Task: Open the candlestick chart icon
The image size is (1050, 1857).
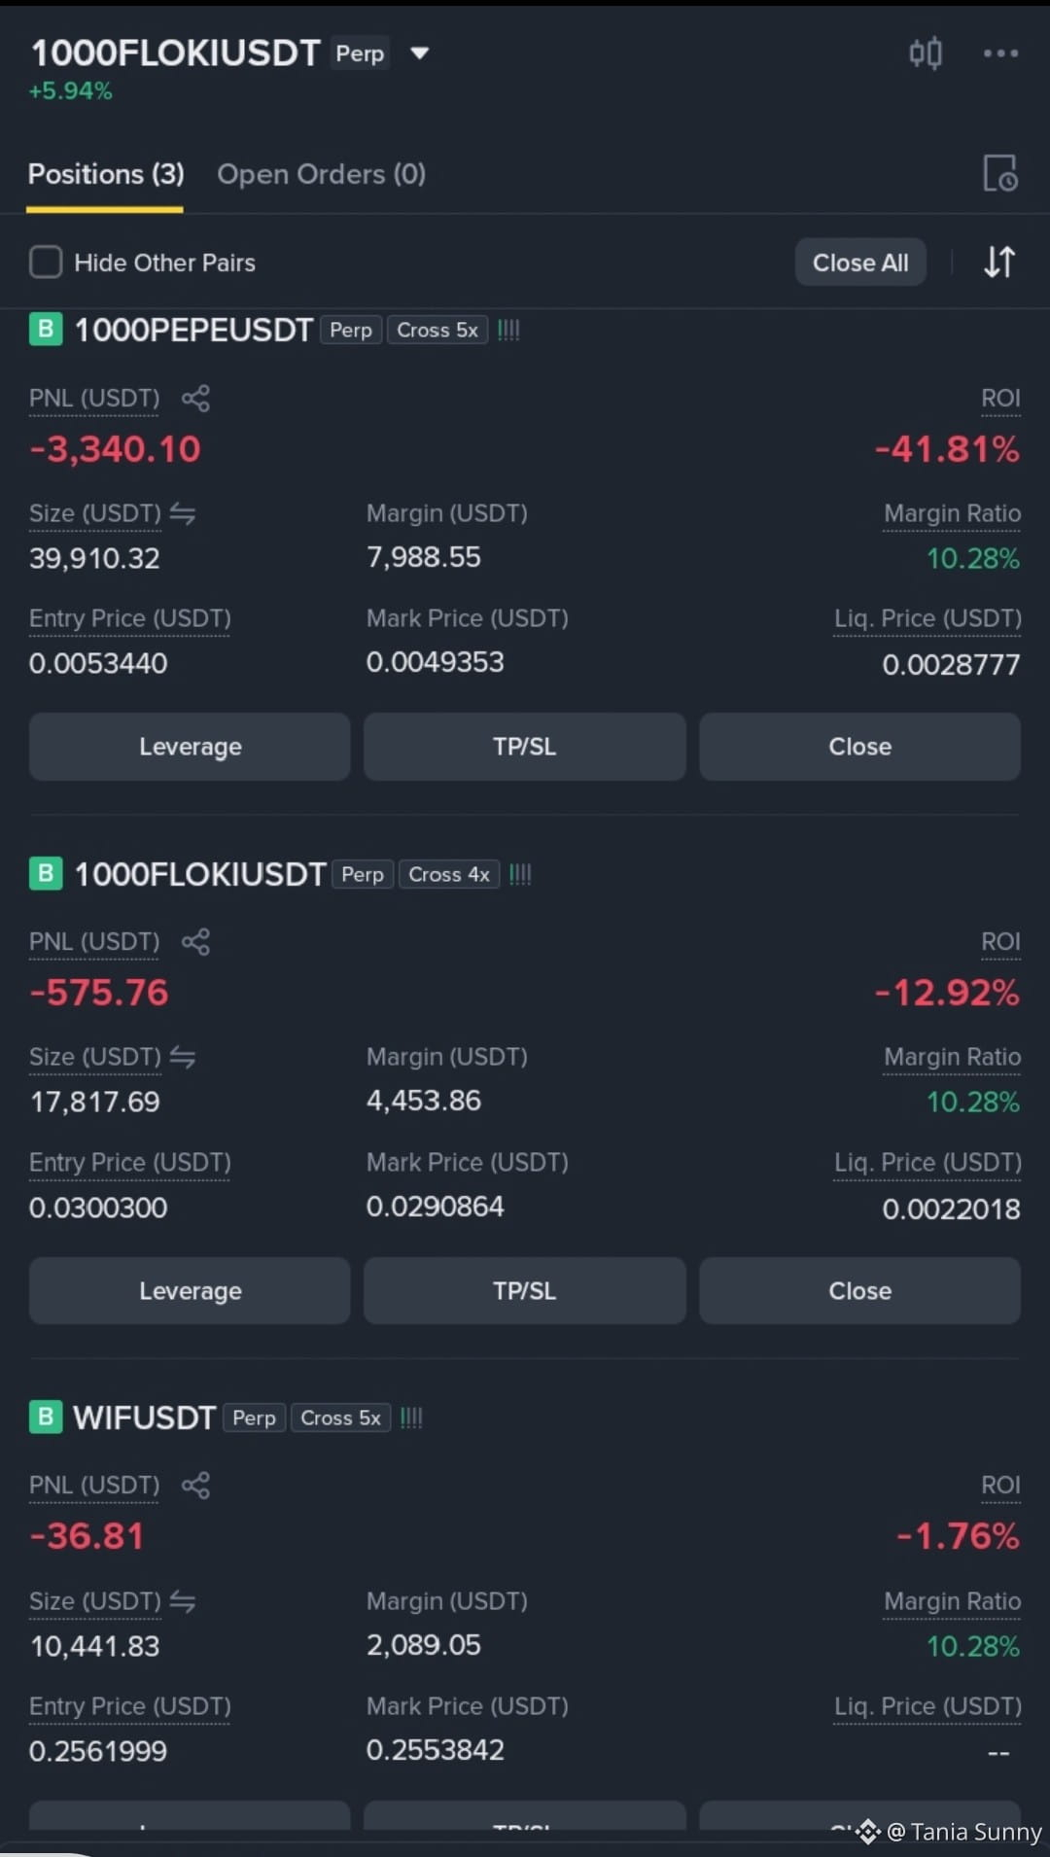Action: click(925, 53)
